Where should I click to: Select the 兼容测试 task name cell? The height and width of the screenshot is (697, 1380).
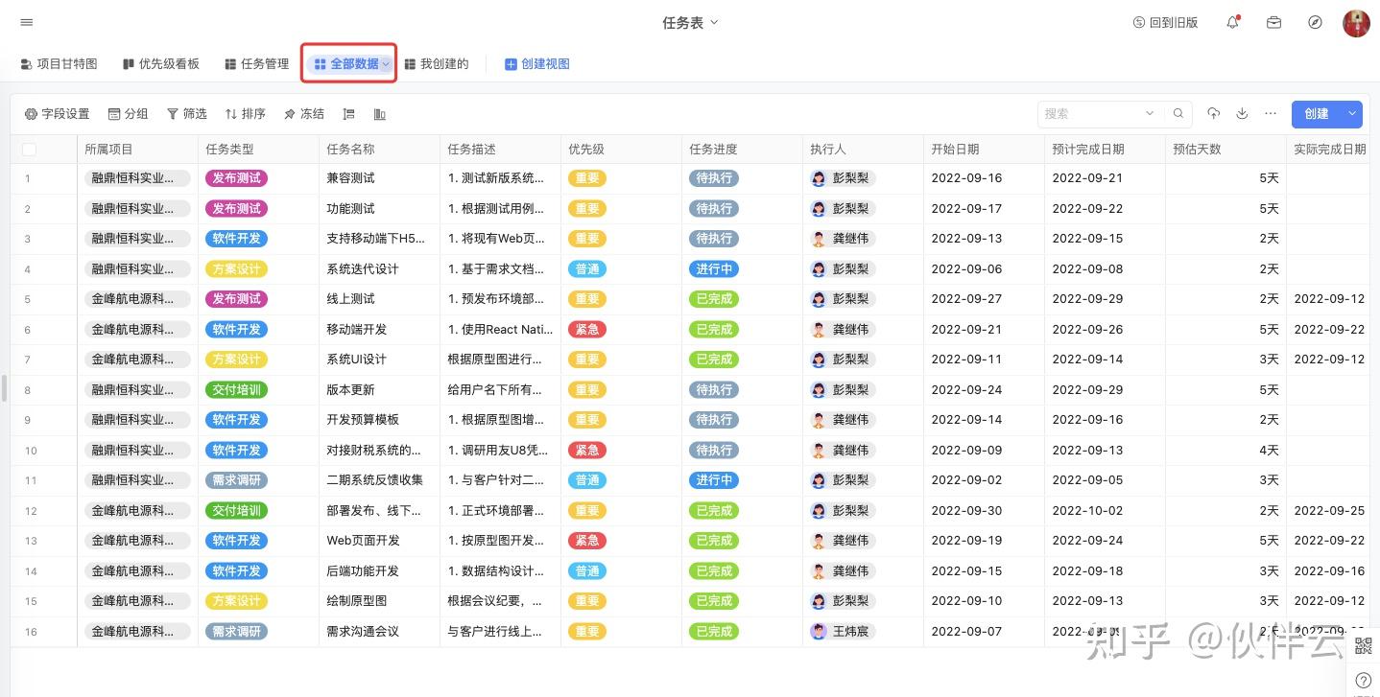[x=379, y=178]
